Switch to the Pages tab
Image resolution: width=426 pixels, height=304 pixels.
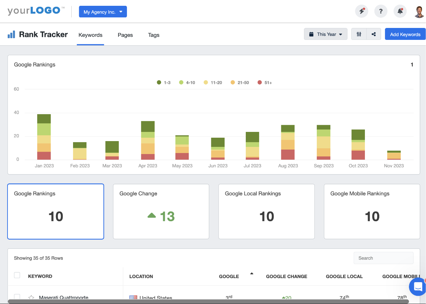coord(125,35)
